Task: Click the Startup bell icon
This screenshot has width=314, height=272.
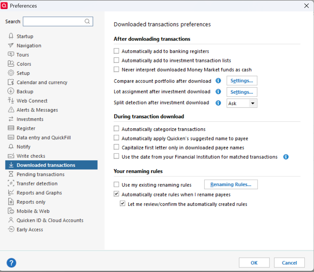Action: [x=11, y=36]
